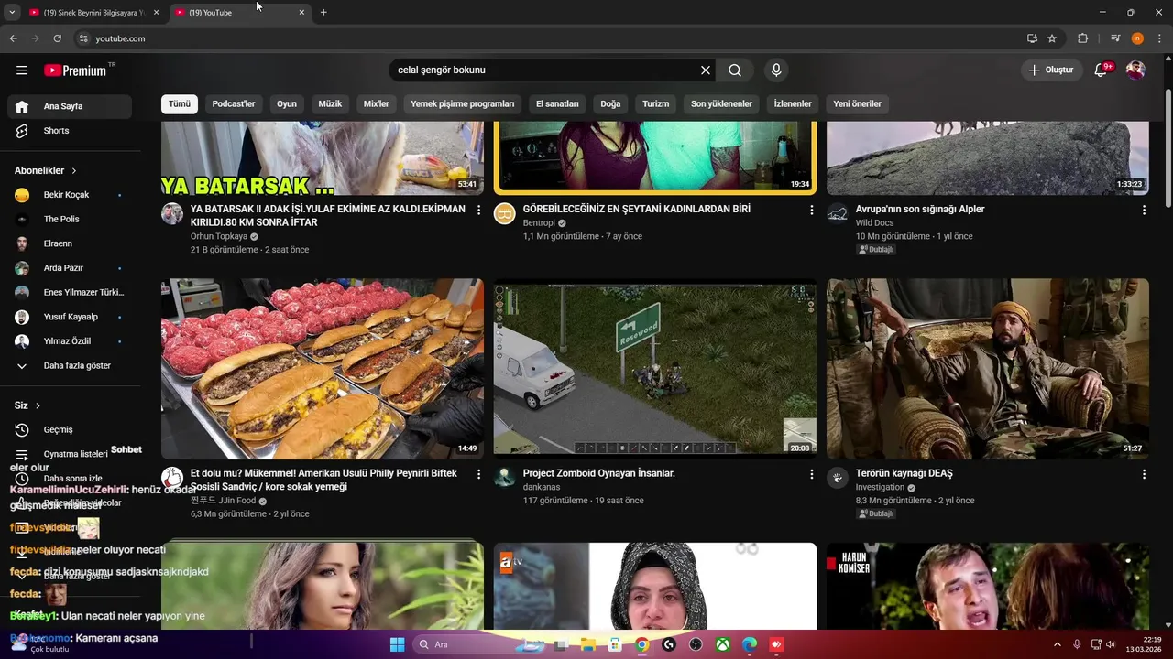The image size is (1173, 659).
Task: Expand the Siz section chevron
Action: [x=38, y=405]
